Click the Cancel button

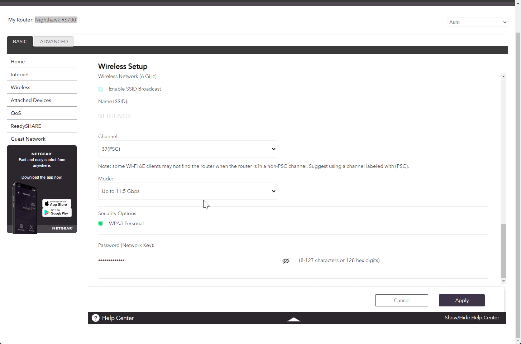click(x=401, y=300)
